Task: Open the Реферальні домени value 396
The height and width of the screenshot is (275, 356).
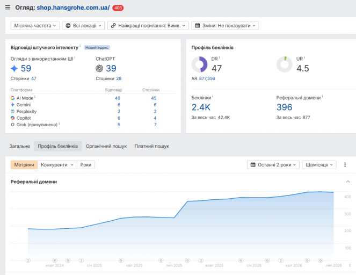Action: [284, 107]
